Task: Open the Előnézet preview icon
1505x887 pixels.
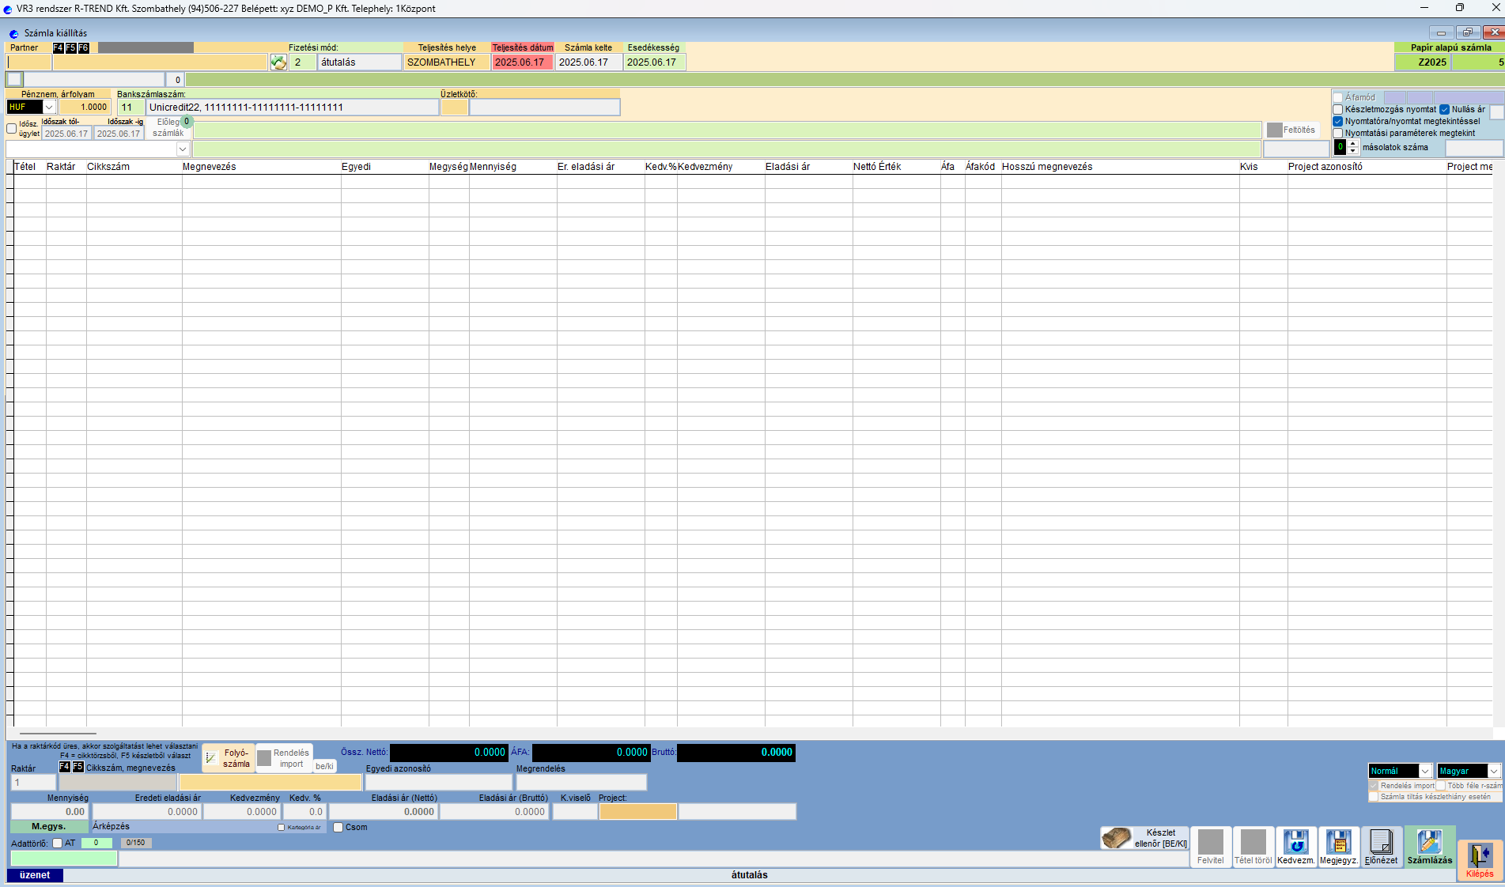Action: point(1381,843)
